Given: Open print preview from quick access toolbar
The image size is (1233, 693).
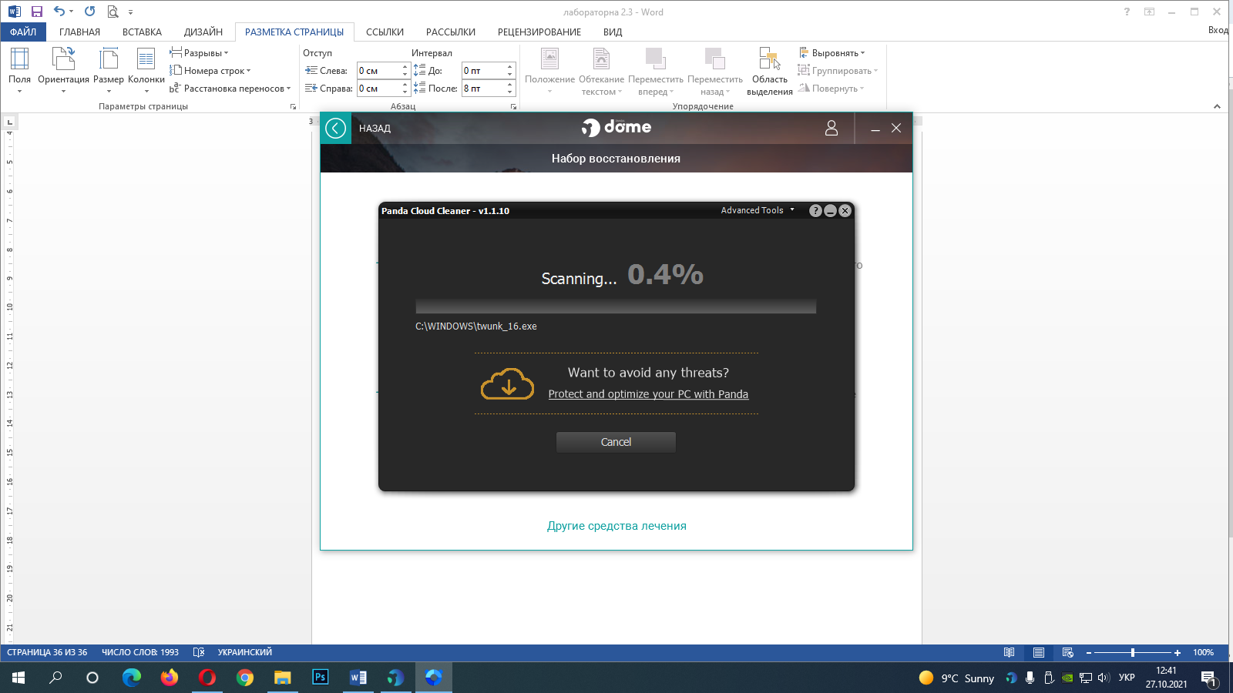Looking at the screenshot, I should (113, 12).
